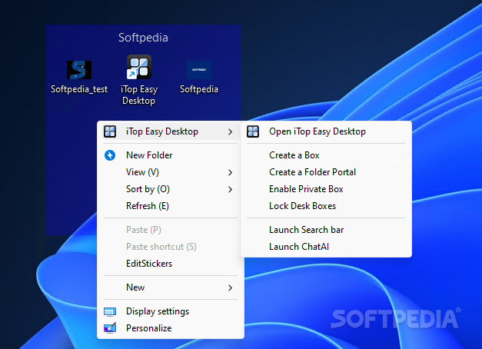Click the View (V) menu entry
Image resolution: width=482 pixels, height=349 pixels.
(x=171, y=172)
